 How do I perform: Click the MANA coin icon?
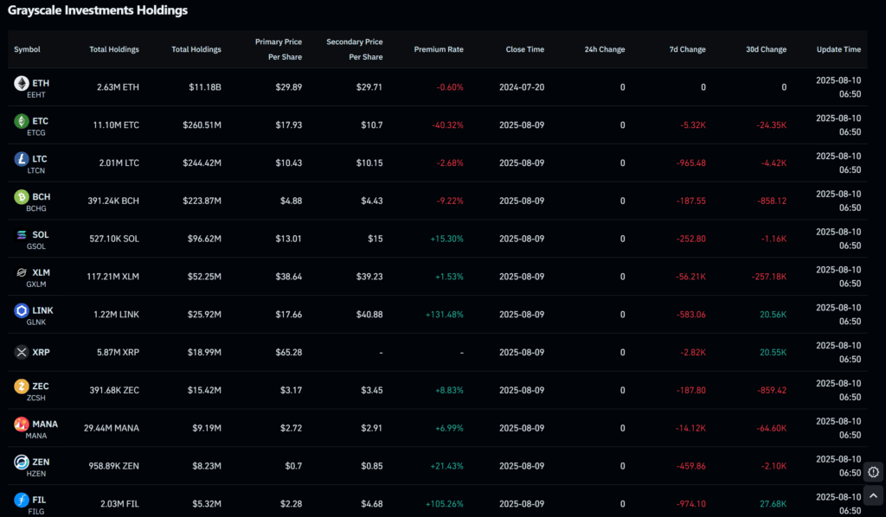(x=22, y=424)
